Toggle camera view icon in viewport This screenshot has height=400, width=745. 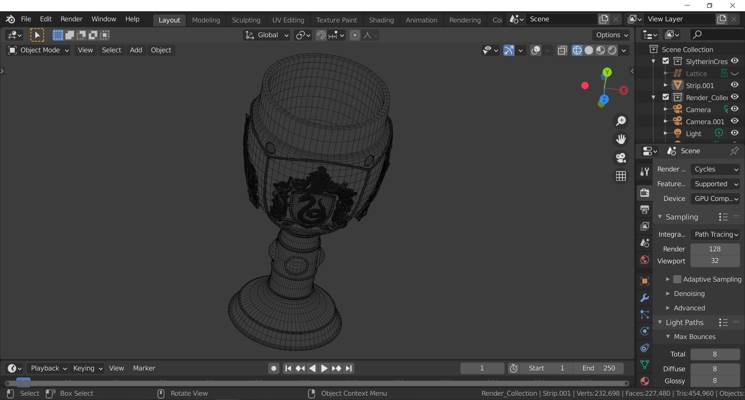pos(621,158)
